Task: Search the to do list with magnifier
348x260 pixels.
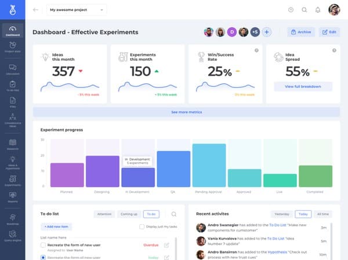Action: (x=173, y=214)
